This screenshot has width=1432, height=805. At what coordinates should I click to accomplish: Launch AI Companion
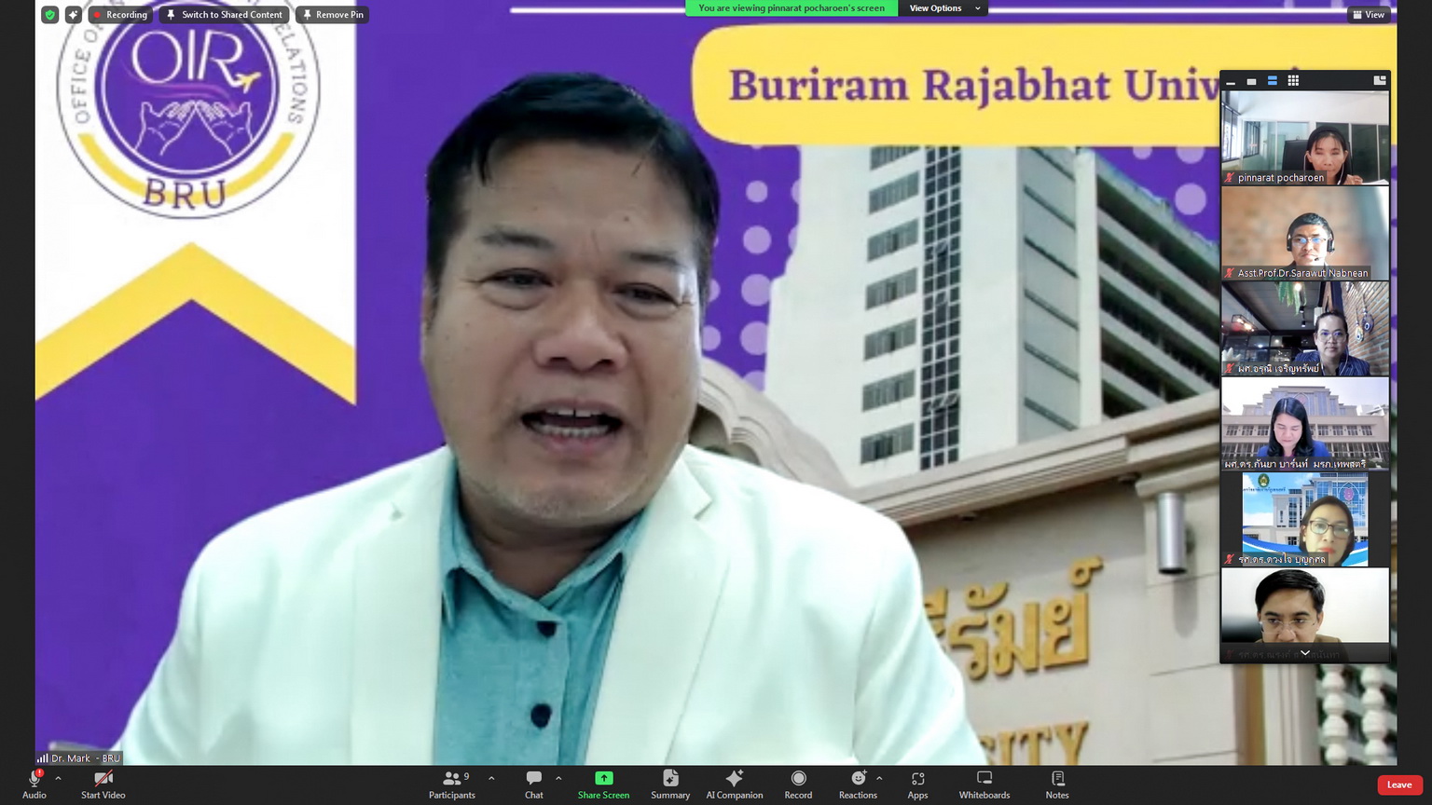[735, 784]
